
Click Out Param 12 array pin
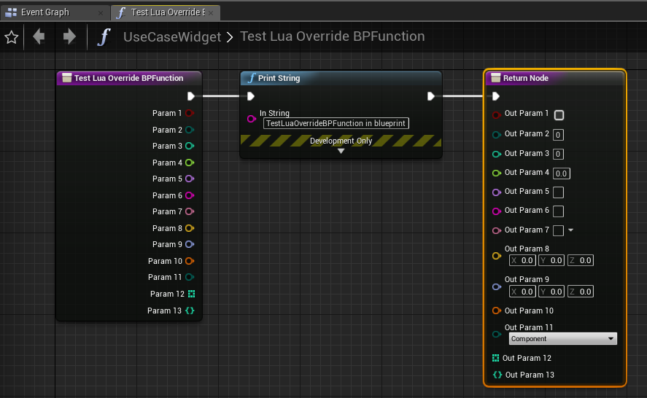click(496, 358)
